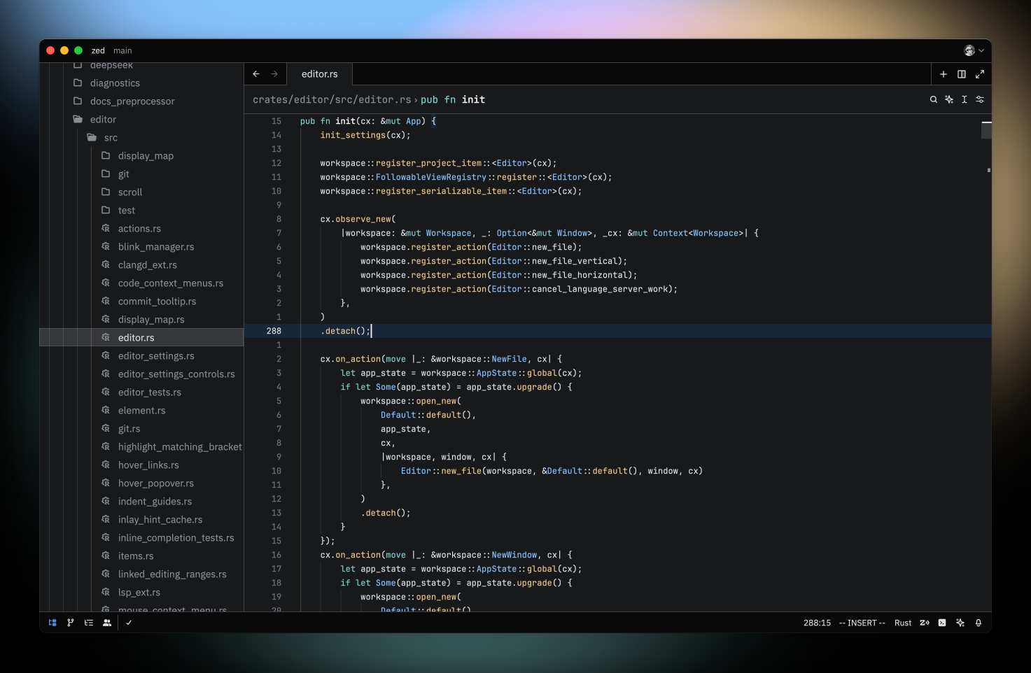Open element.rs in the file tree
The height and width of the screenshot is (673, 1031).
pos(141,411)
